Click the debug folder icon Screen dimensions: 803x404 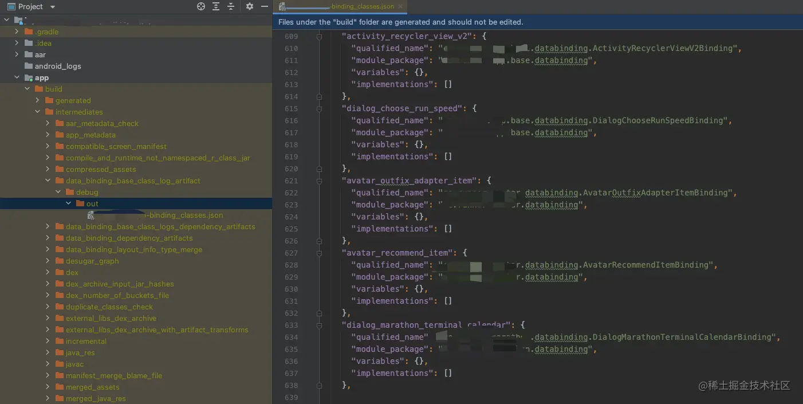pyautogui.click(x=70, y=192)
